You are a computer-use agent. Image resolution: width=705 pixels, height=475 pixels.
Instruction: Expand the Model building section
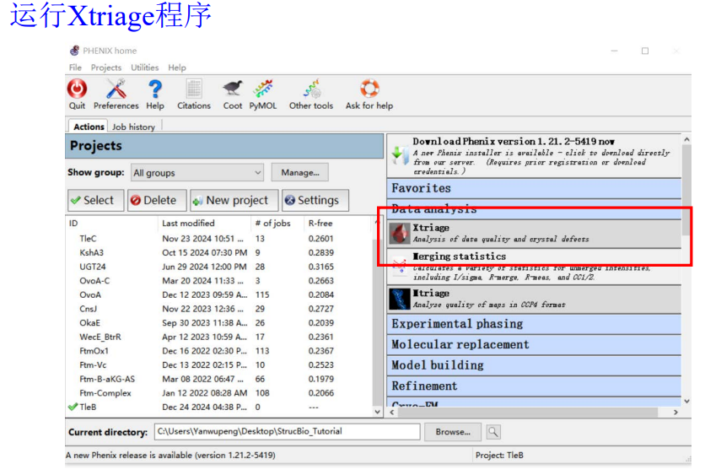click(534, 365)
